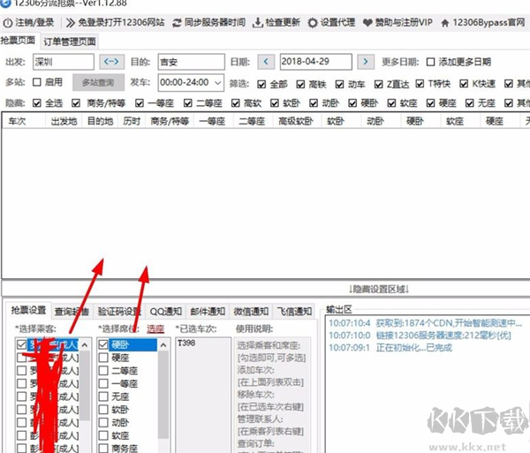Click the departure station field 深圳
The image size is (530, 453).
coord(64,62)
